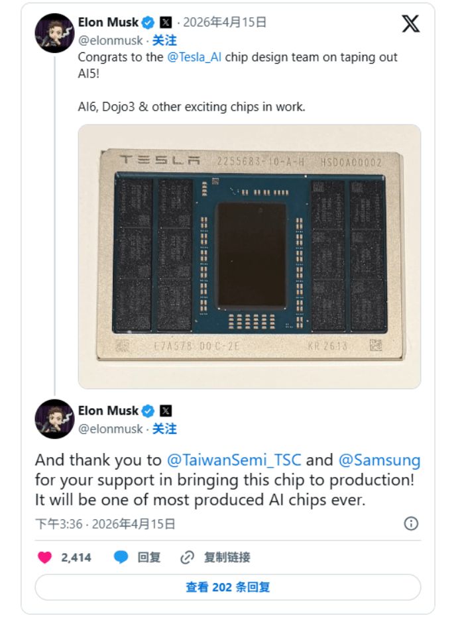Click the blue reply bubble icon

tap(121, 557)
